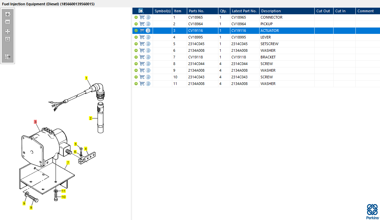
Task: Zoom in on the parts diagram
Action: tap(8, 14)
